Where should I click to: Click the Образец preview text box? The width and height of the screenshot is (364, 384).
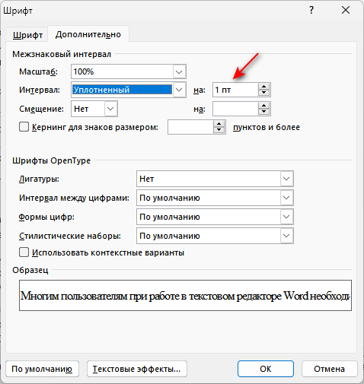coord(185,295)
